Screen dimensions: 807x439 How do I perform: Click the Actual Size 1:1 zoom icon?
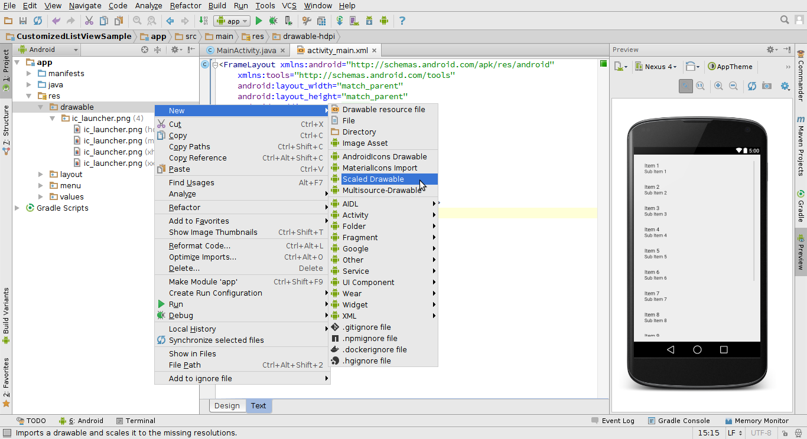(700, 86)
